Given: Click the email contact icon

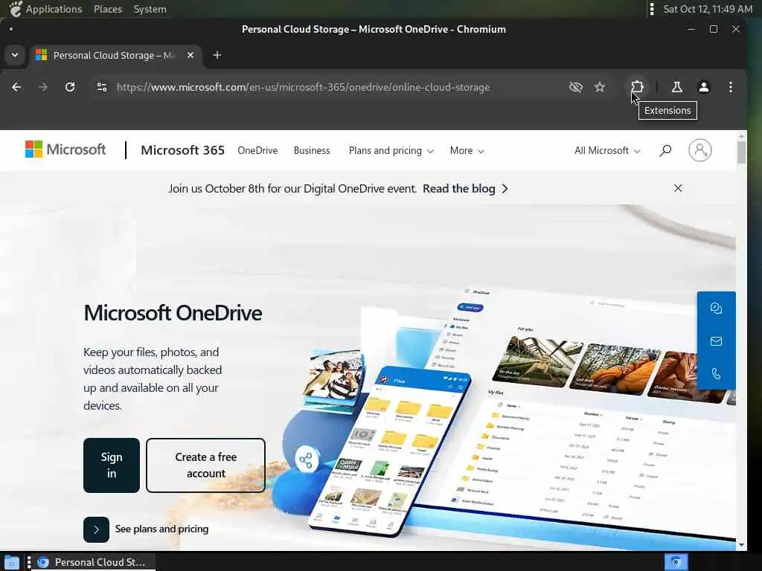Looking at the screenshot, I should tap(716, 341).
